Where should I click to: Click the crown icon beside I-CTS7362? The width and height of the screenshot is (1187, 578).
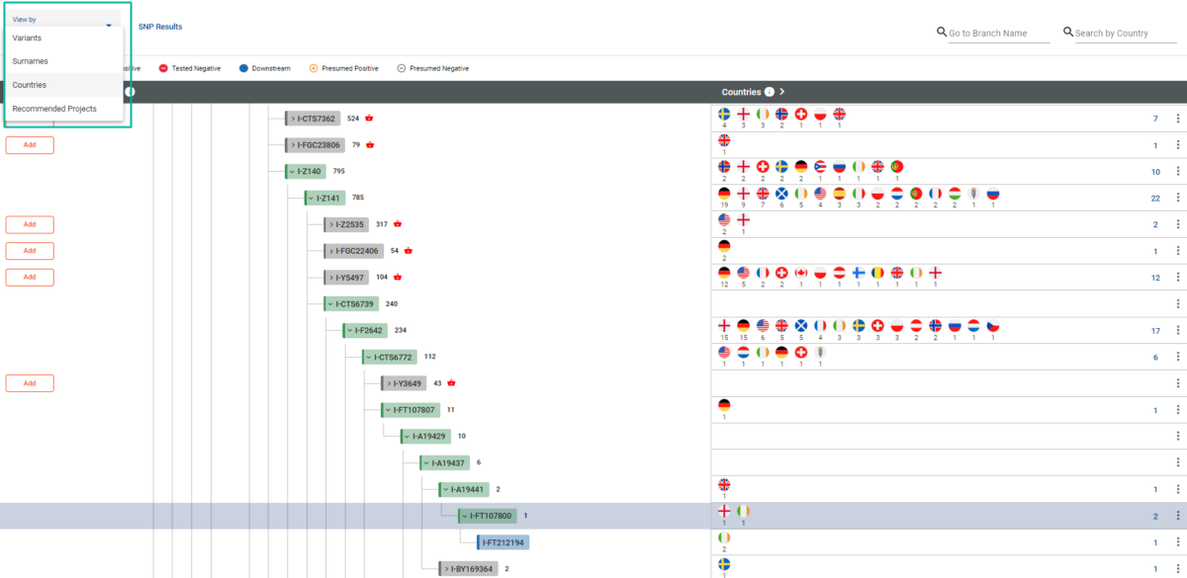(367, 118)
